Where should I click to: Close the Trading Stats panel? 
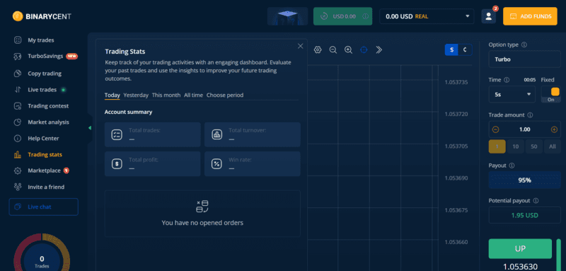click(300, 46)
